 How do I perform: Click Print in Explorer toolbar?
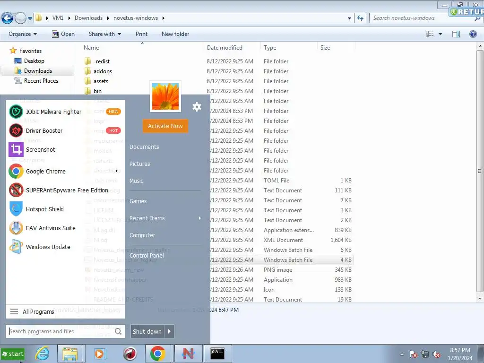[x=141, y=34]
